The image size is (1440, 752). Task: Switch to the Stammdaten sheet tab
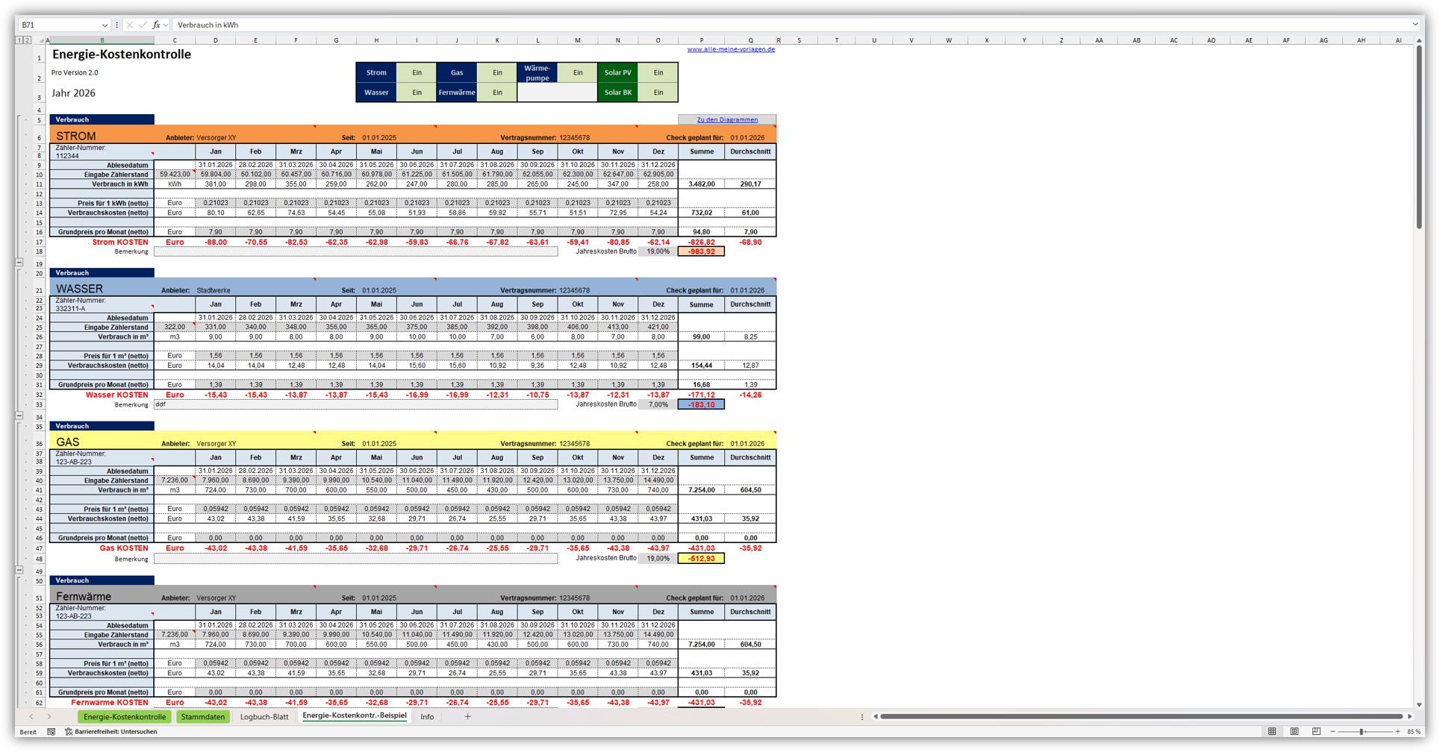(x=203, y=717)
